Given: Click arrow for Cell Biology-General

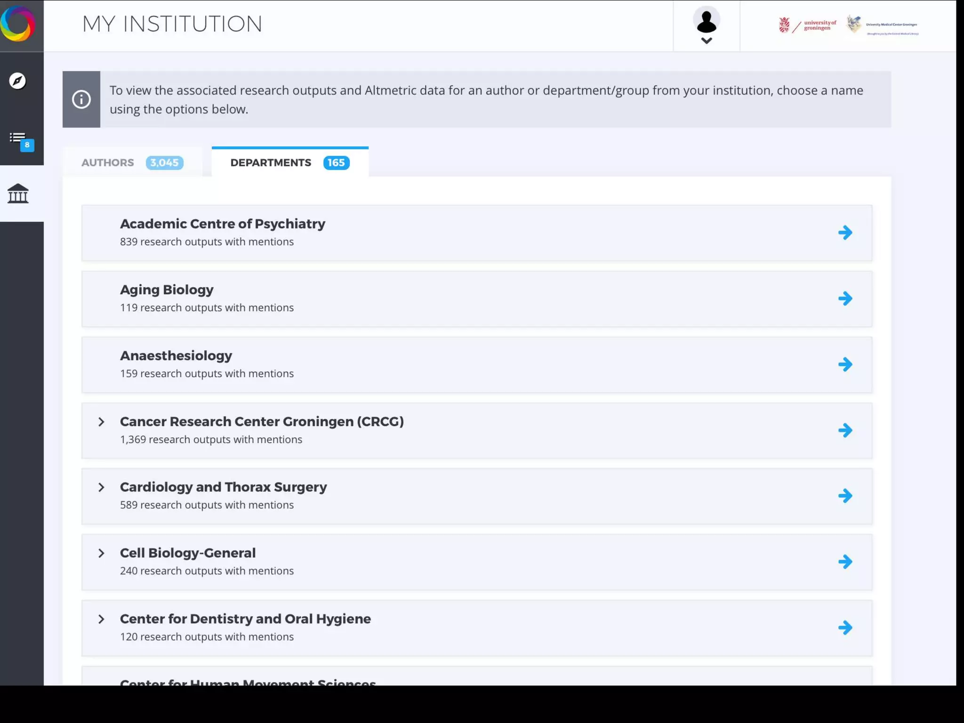Looking at the screenshot, I should click(845, 562).
